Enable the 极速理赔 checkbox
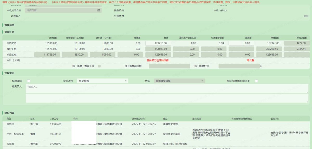This screenshot has width=312, height=149. click(x=29, y=81)
